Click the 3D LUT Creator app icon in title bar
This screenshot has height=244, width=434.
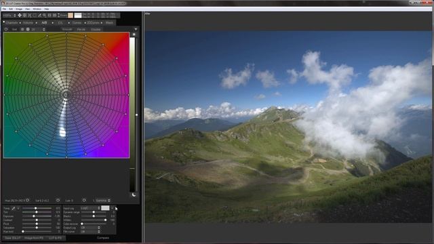3,3
